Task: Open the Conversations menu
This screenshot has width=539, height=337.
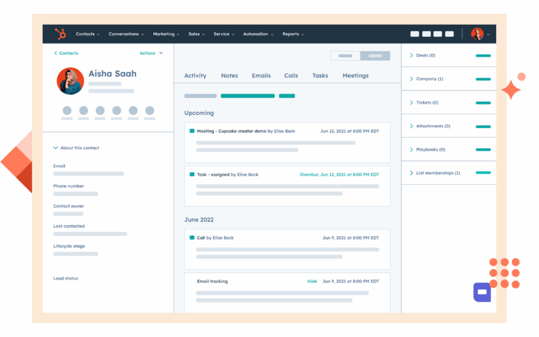Action: tap(126, 34)
